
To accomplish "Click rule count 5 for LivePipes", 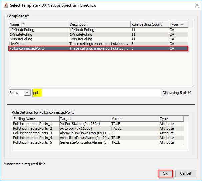I will pos(150,44).
